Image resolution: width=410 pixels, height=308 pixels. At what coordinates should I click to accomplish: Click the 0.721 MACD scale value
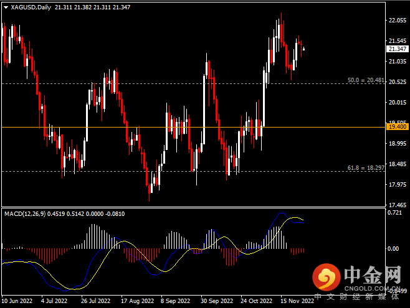click(395, 213)
